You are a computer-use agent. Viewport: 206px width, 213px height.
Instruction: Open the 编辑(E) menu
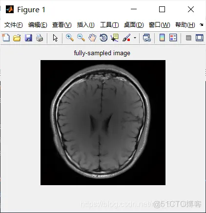(x=38, y=25)
